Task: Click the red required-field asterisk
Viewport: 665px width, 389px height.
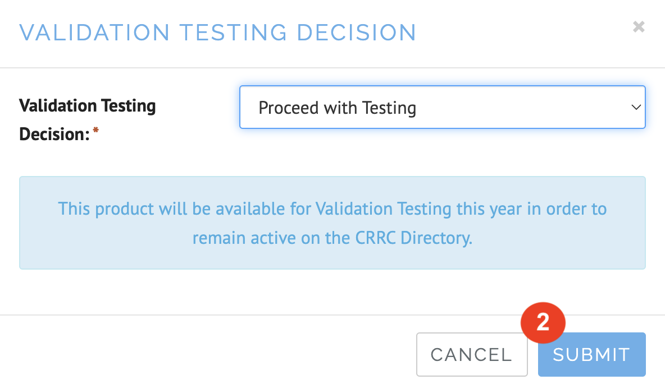Action: pos(95,130)
